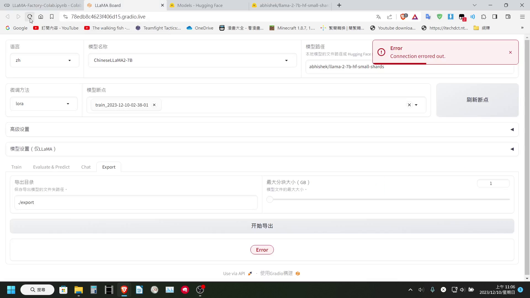The width and height of the screenshot is (530, 298).
Task: Open the lora finetuning method dropdown
Action: (44, 103)
